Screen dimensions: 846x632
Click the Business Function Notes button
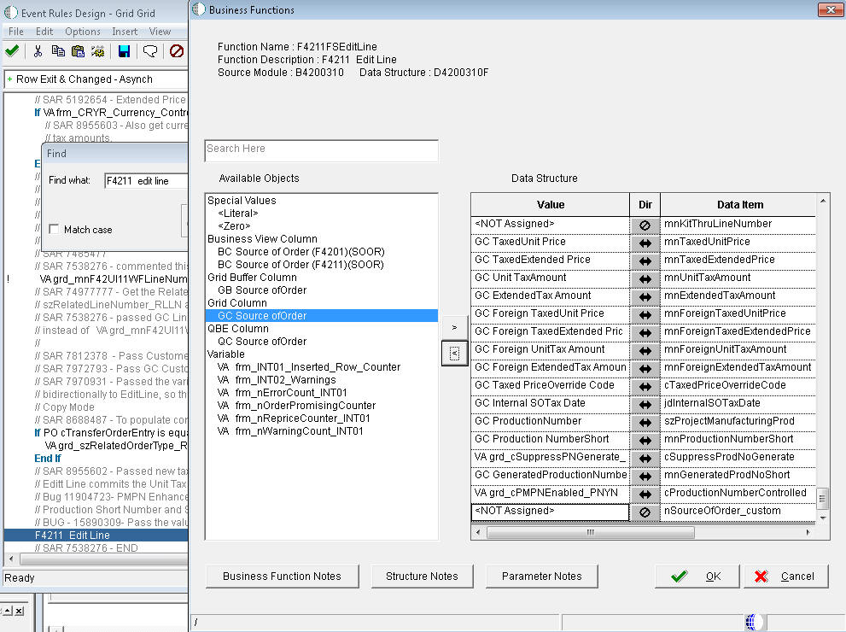tap(283, 576)
